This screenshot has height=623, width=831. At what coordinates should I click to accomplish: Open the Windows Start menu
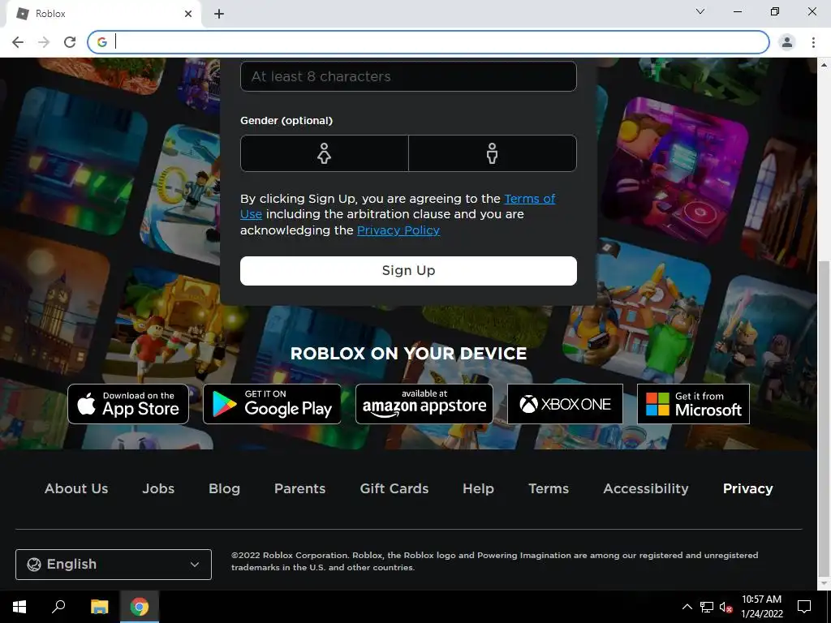[19, 607]
